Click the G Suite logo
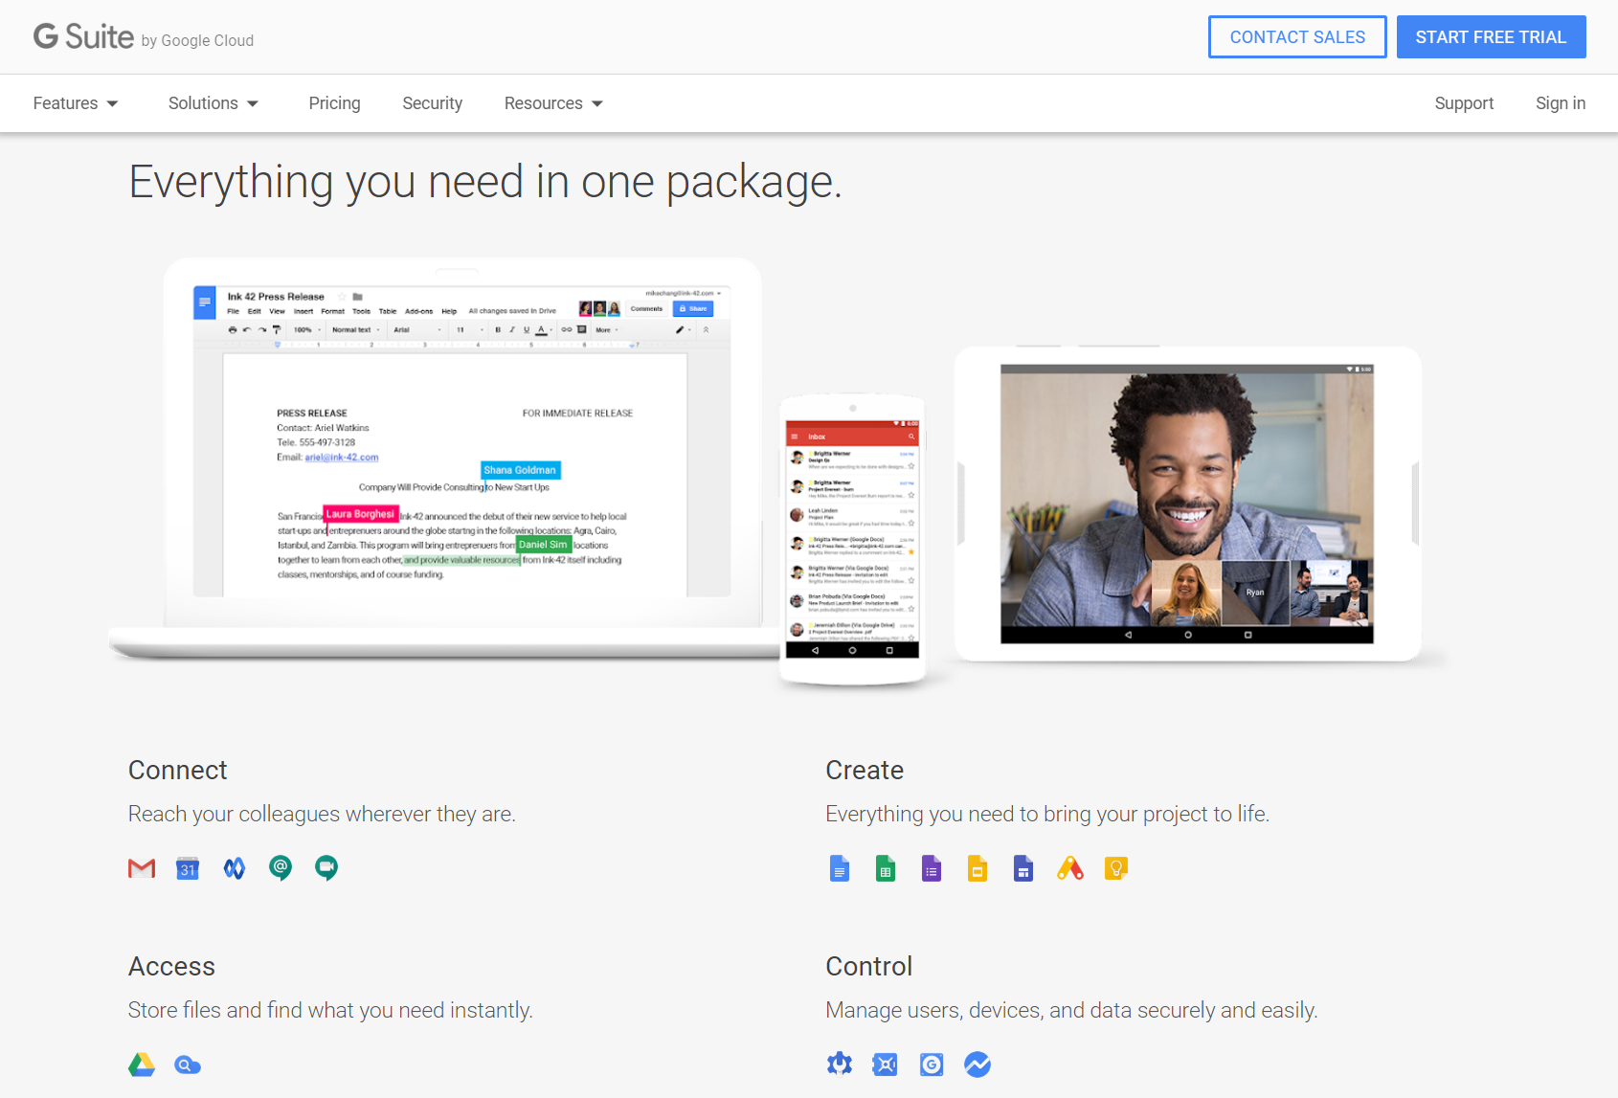Screen dimensions: 1618x1098 pos(144,37)
